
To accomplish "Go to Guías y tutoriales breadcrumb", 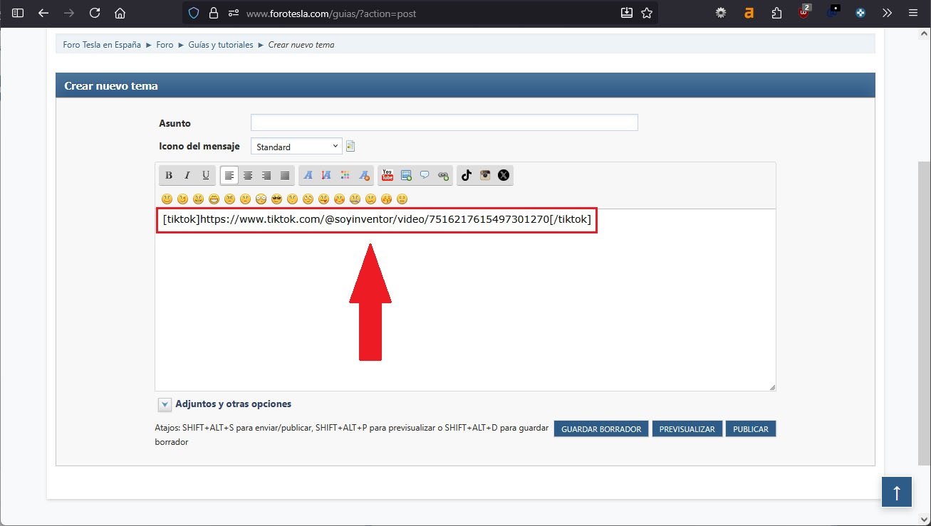I will coord(220,45).
